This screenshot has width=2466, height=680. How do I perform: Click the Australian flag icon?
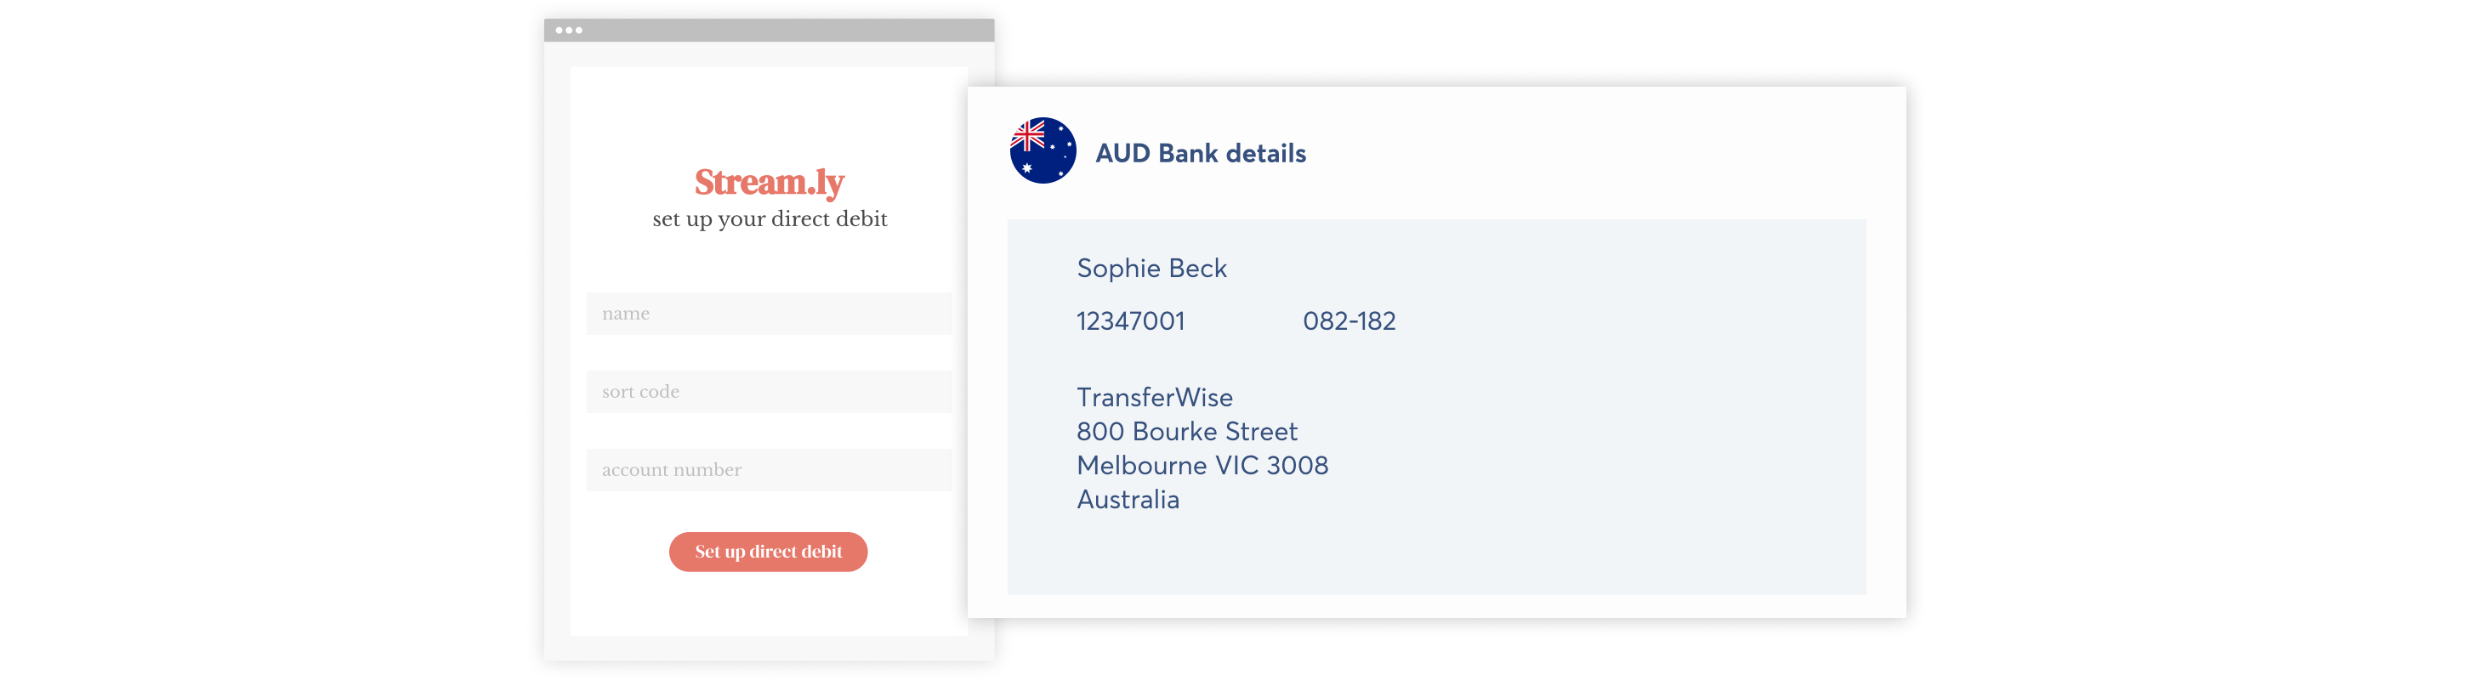(x=1043, y=151)
